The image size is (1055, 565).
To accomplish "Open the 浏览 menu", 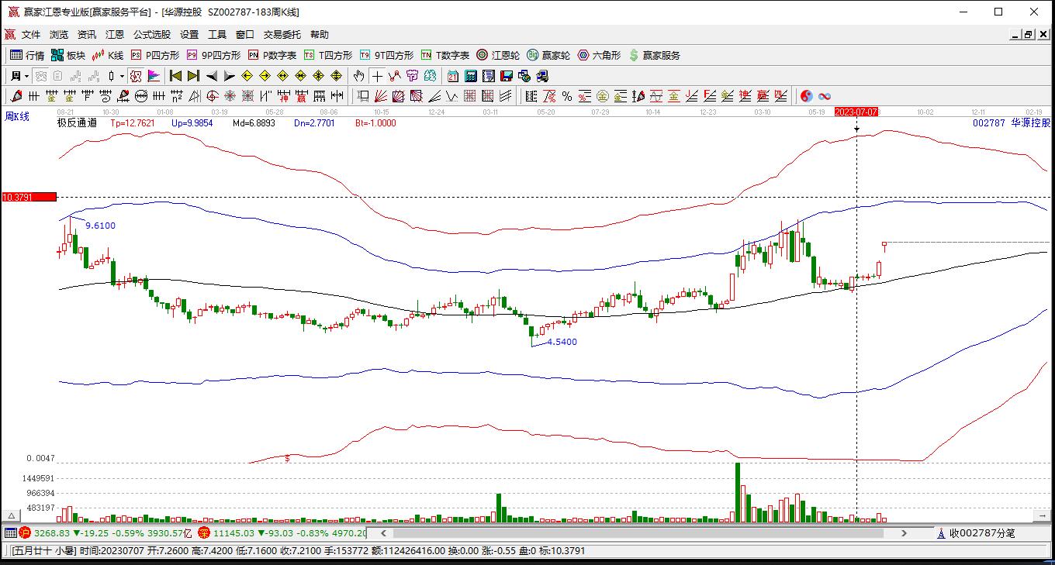I will click(59, 34).
